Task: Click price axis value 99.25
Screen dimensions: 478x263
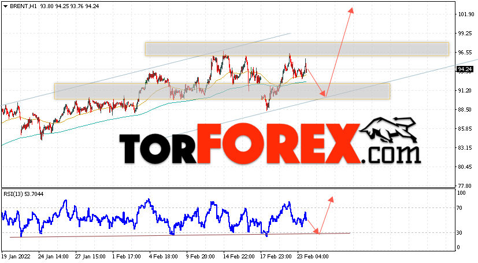Action: coord(465,33)
